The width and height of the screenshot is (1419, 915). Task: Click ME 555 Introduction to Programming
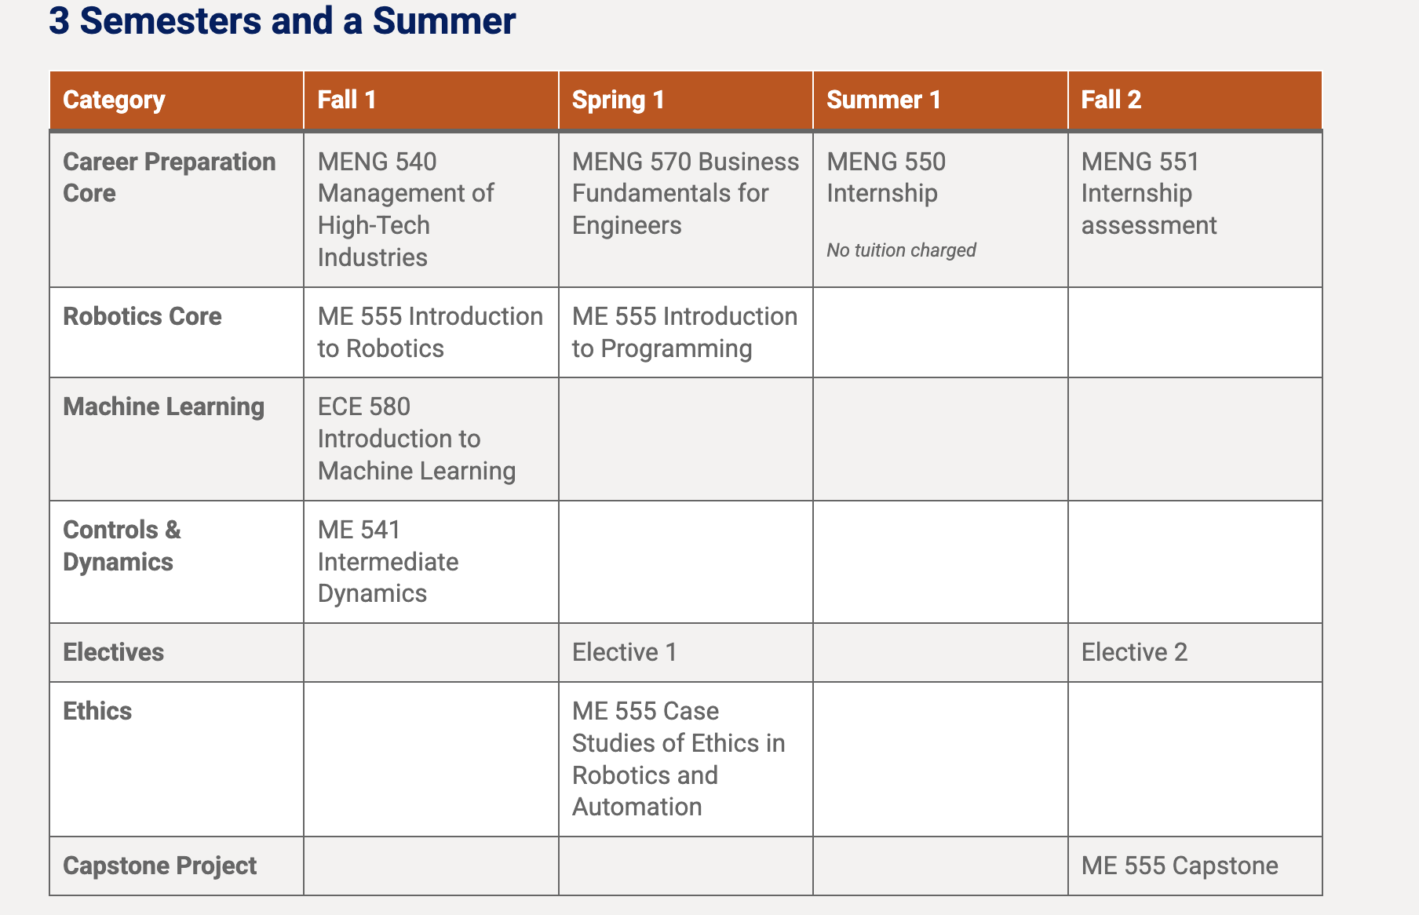[684, 332]
